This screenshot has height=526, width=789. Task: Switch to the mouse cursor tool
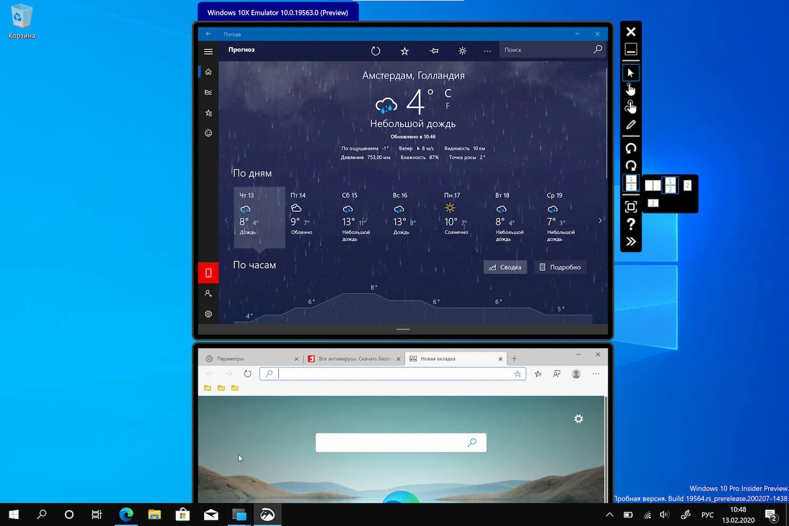click(631, 72)
